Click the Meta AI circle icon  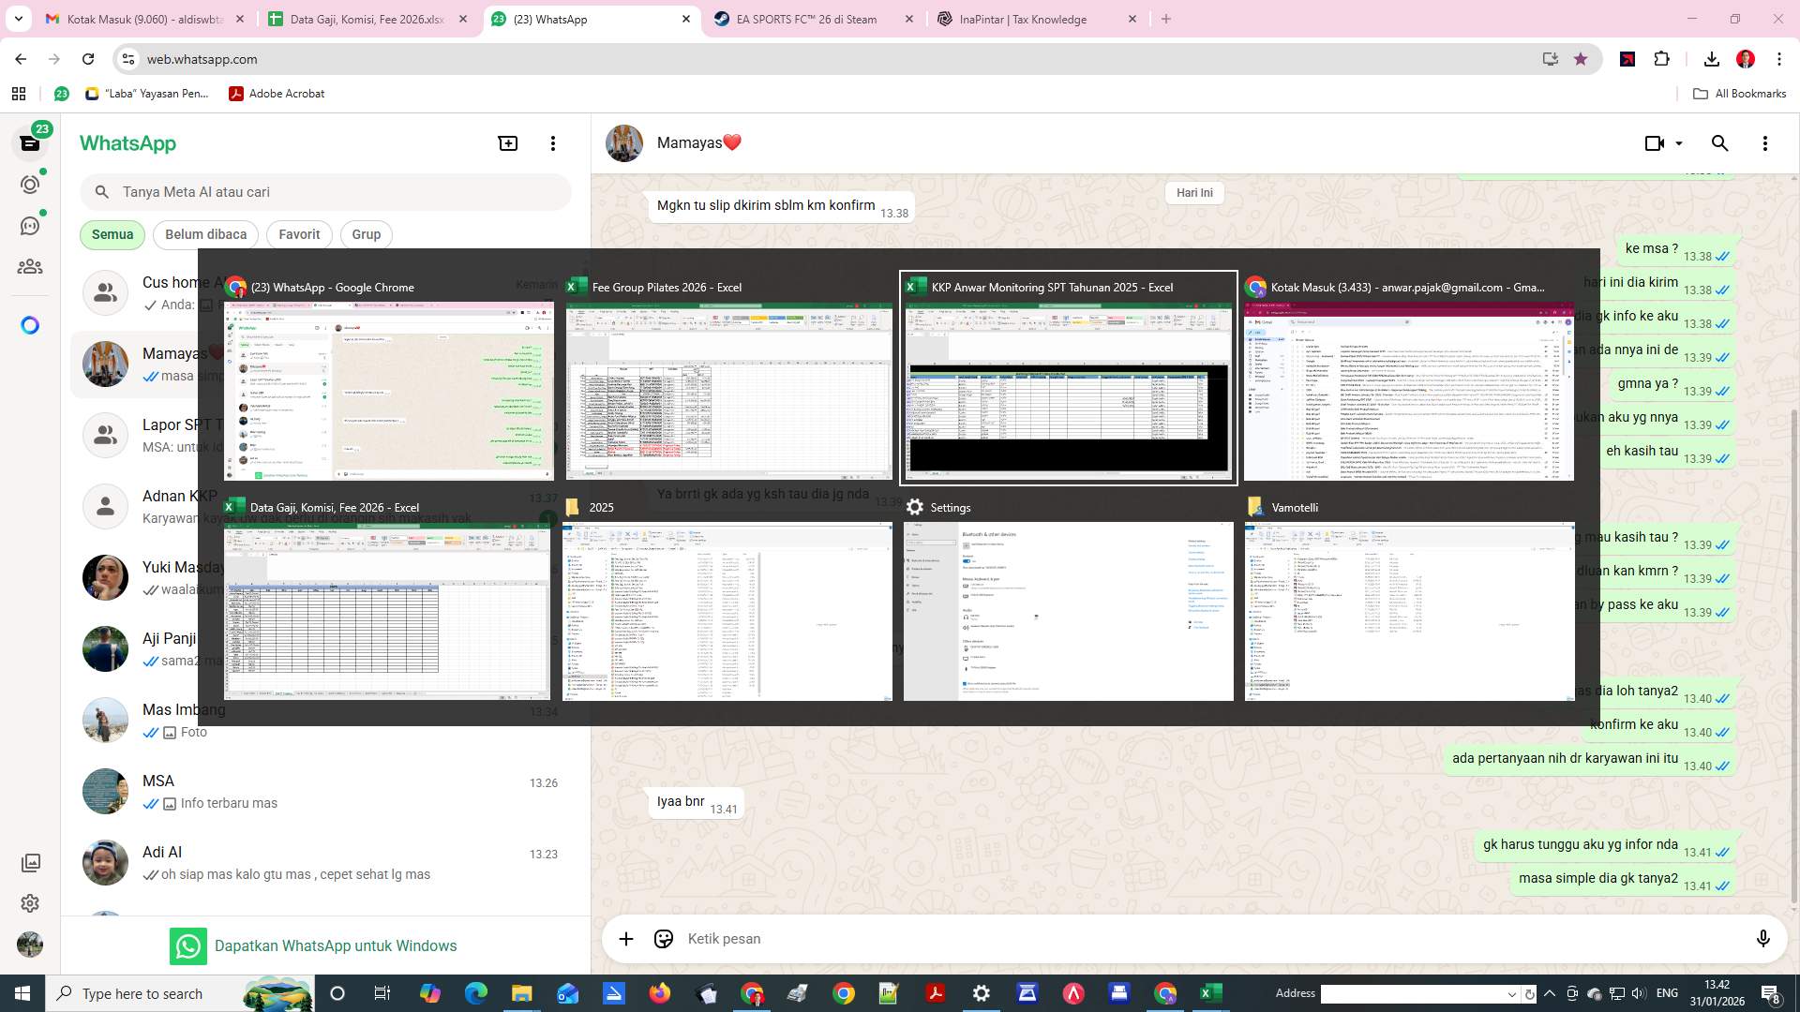coord(30,325)
